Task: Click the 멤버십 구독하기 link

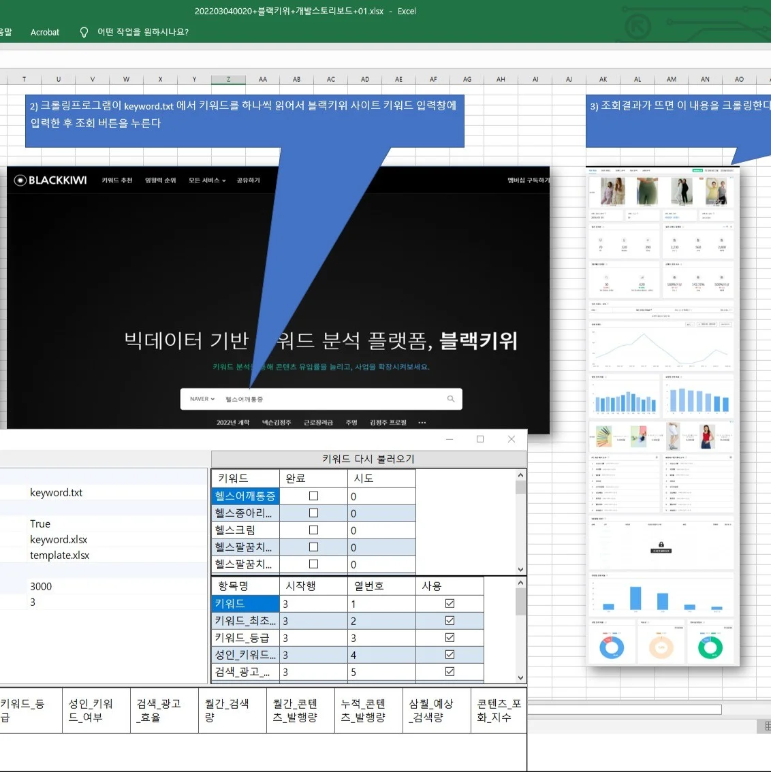Action: click(528, 180)
